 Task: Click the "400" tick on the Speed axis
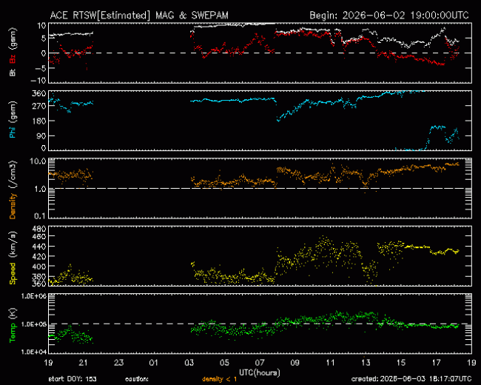pos(40,267)
